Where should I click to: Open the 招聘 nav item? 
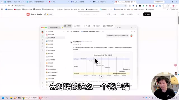pyautogui.click(x=122, y=14)
